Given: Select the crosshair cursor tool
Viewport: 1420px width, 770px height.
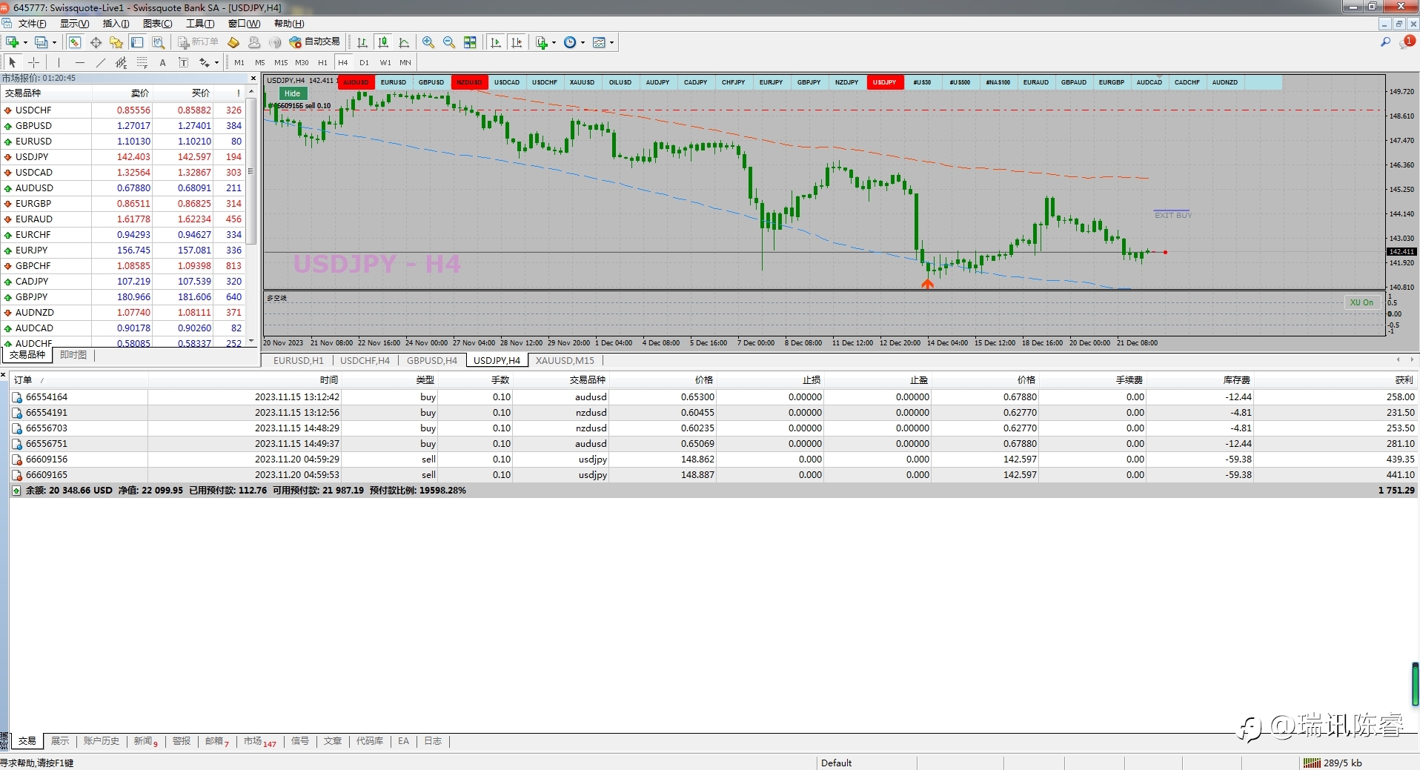Looking at the screenshot, I should 33,62.
